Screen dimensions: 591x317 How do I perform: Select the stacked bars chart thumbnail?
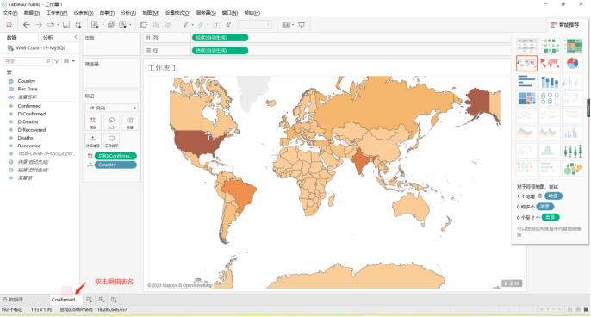[549, 81]
